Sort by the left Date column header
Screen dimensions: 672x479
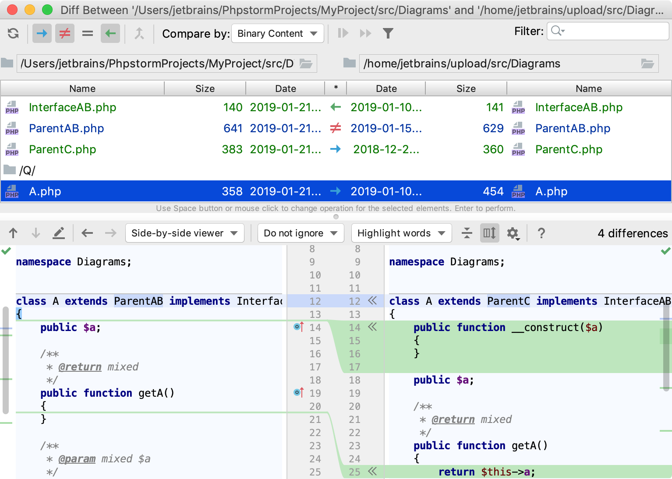point(286,88)
